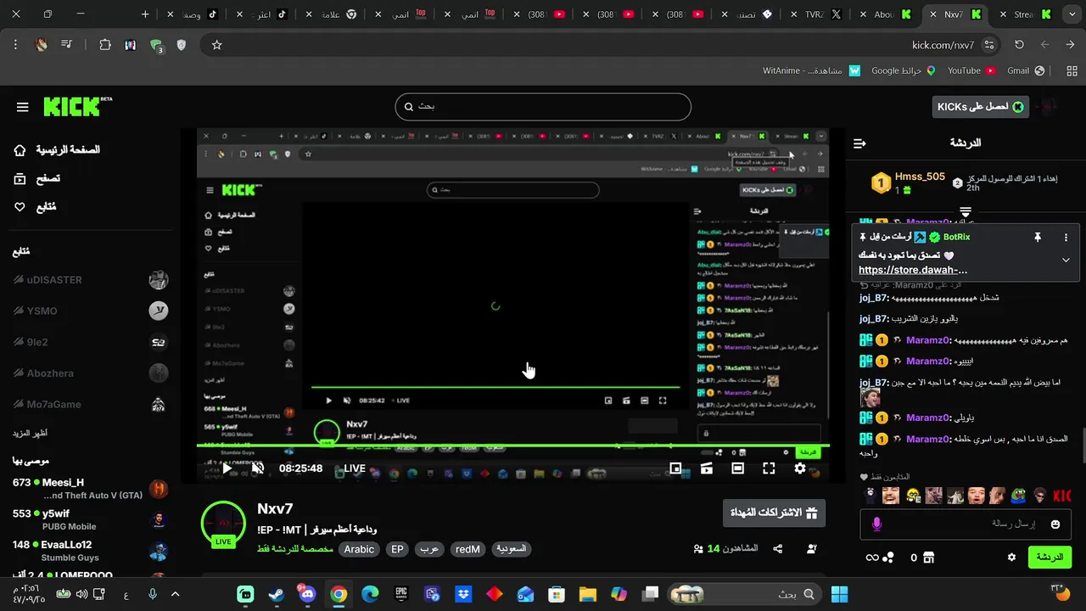
Task: Open the Kick hamburger menu
Action: 23,107
